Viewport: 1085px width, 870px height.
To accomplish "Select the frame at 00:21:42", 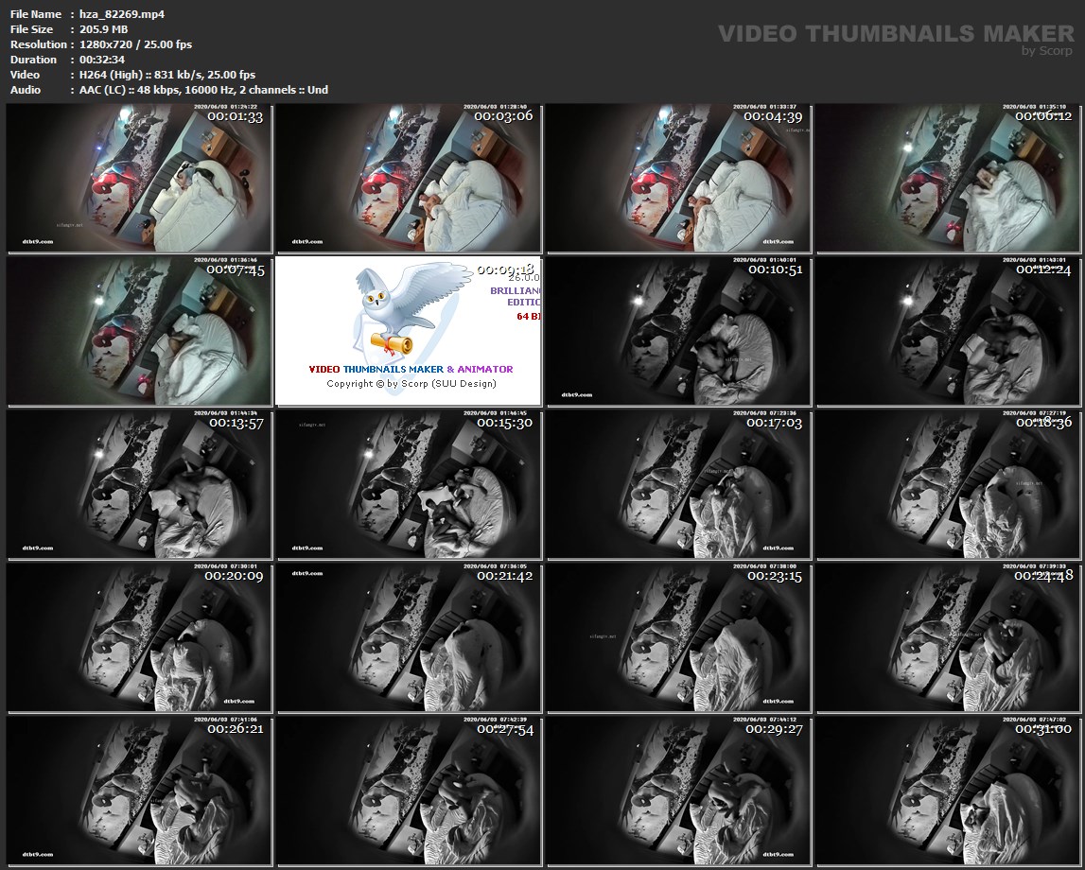I will 409,637.
